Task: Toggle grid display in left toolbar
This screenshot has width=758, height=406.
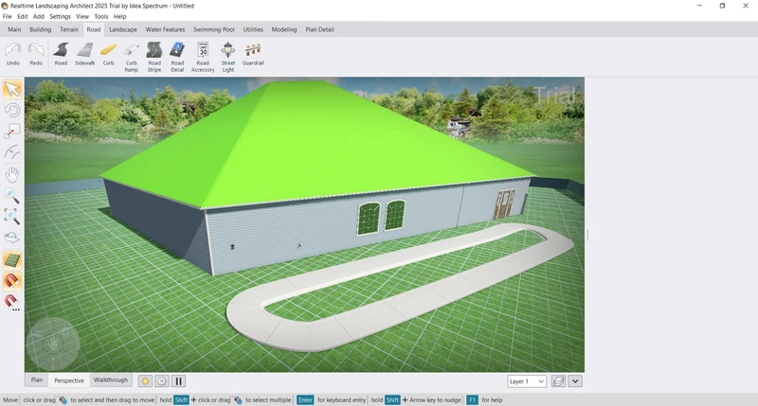Action: [x=12, y=260]
